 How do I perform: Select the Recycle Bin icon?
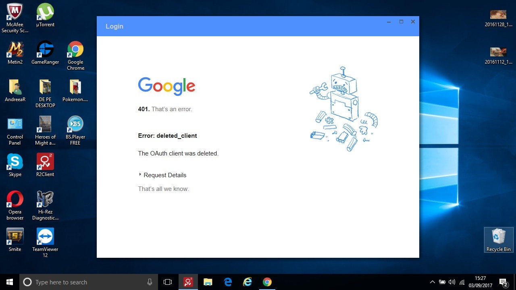tap(498, 238)
